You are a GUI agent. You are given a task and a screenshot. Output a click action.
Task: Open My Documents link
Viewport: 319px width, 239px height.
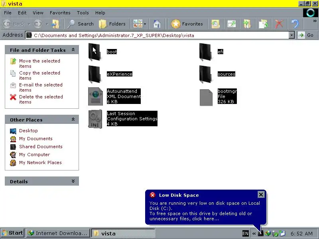(x=36, y=139)
